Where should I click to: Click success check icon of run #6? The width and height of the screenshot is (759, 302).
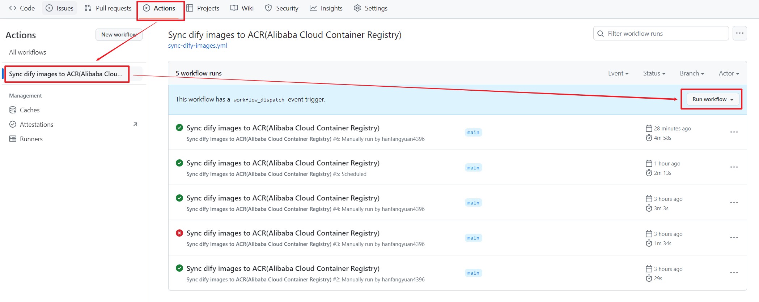179,128
